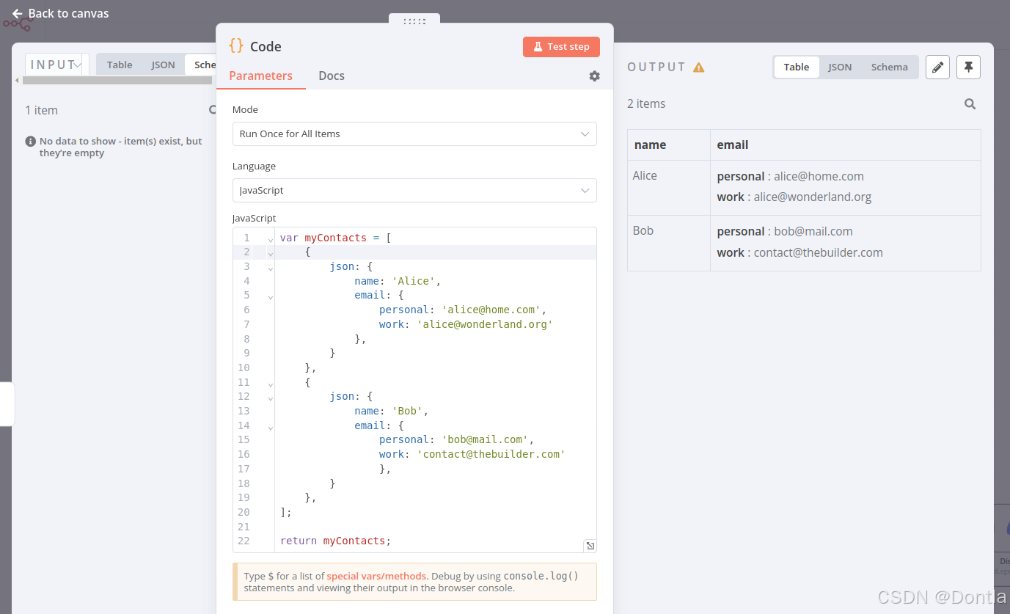Viewport: 1010px width, 614px height.
Task: Collapse code fold arrow on line 1
Action: tap(270, 239)
